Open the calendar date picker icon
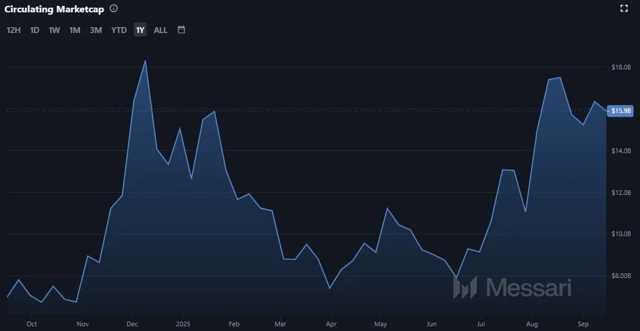640x331 pixels. [181, 30]
